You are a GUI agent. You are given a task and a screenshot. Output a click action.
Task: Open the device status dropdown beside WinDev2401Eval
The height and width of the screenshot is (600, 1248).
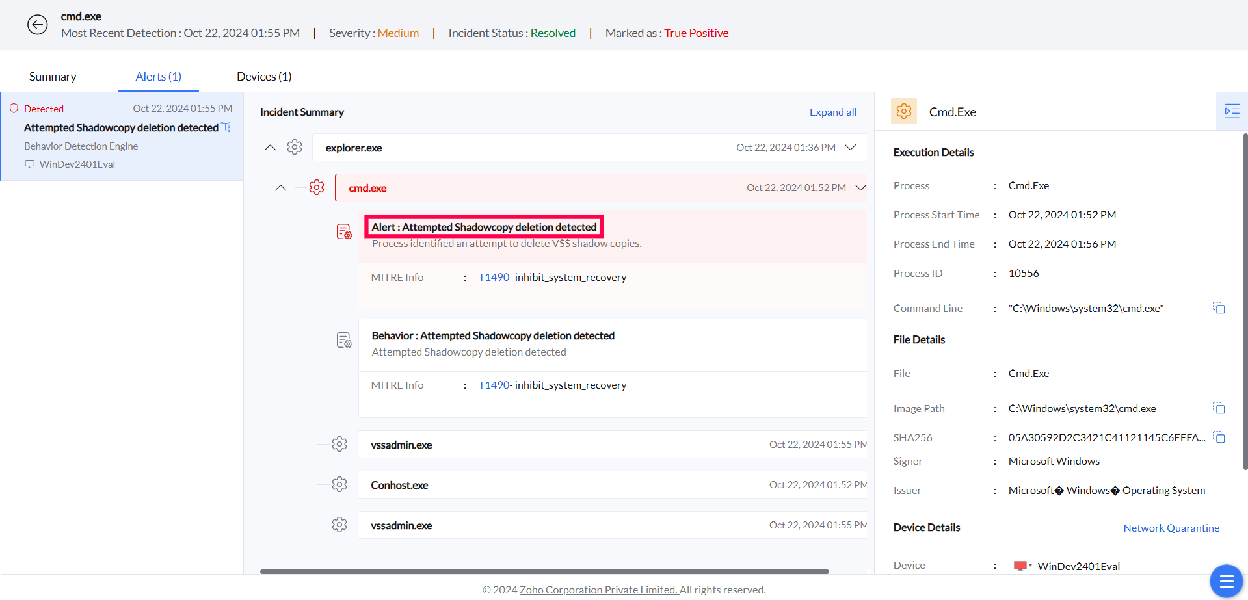click(x=1029, y=565)
